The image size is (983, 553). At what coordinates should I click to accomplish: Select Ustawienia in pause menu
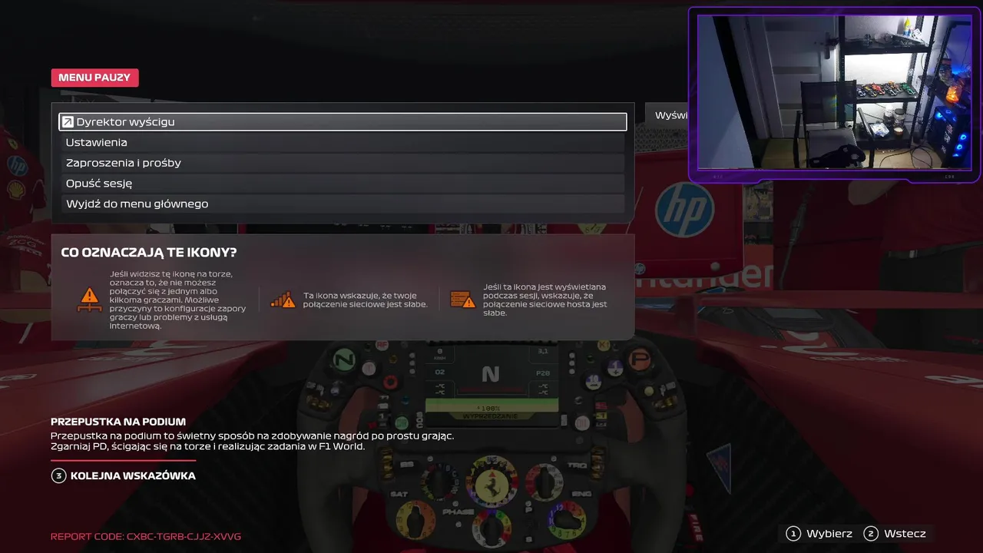point(343,142)
